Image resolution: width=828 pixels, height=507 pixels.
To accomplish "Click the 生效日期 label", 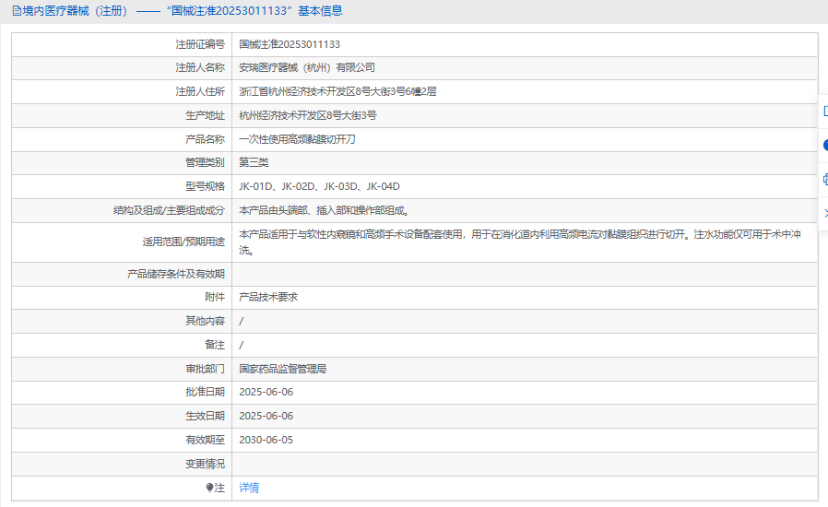I will 205,416.
